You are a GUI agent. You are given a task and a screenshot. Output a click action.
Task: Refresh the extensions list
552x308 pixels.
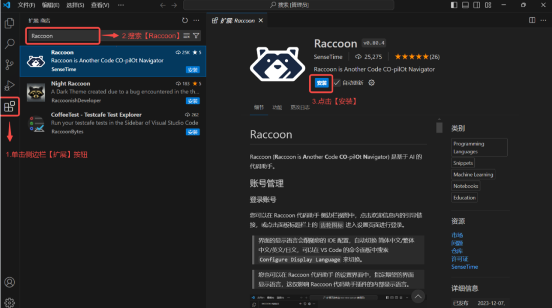tap(185, 20)
